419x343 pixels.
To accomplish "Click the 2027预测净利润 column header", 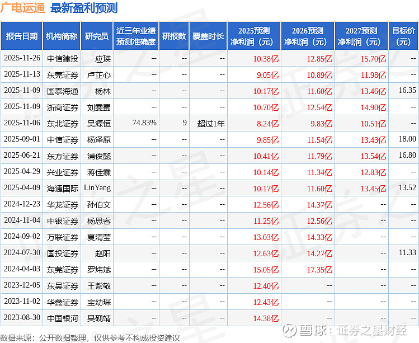I will click(x=361, y=36).
